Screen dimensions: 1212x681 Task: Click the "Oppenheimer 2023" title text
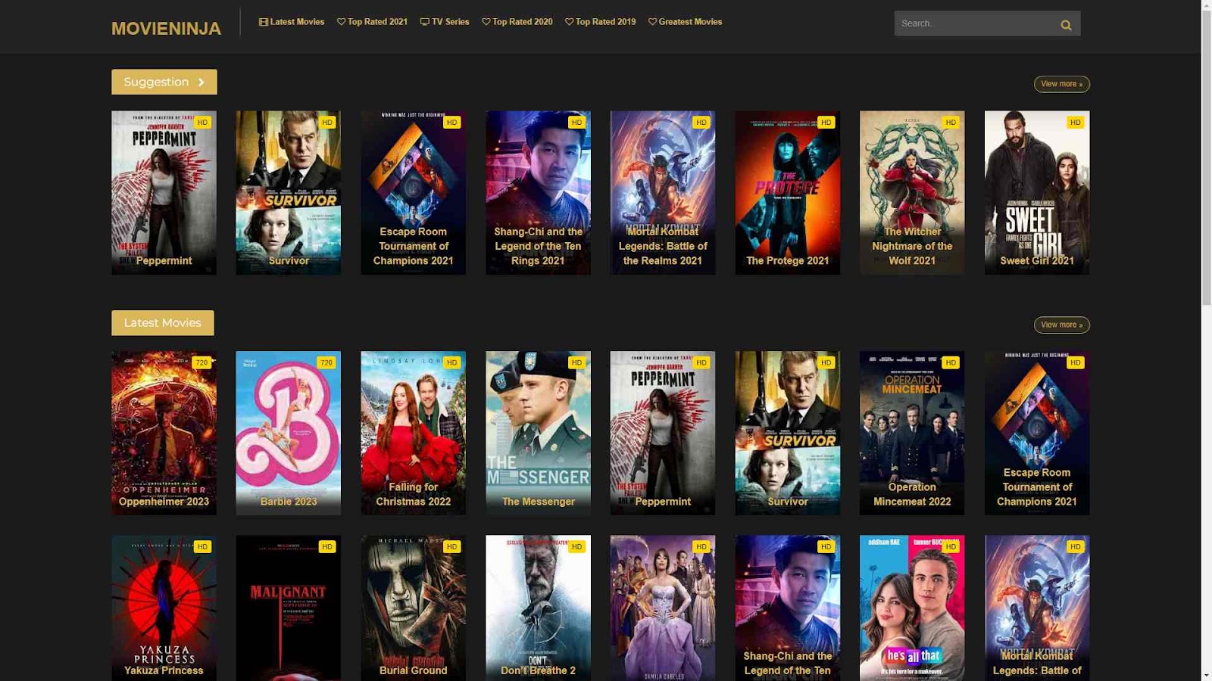pyautogui.click(x=164, y=502)
